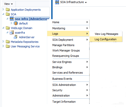This screenshot has width=126, height=107.
Task: Click the AdminServer tree link
Action: (x=27, y=37)
